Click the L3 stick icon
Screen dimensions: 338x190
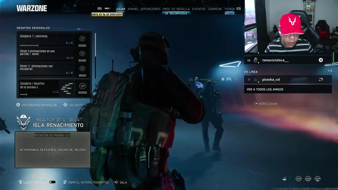coord(284,179)
